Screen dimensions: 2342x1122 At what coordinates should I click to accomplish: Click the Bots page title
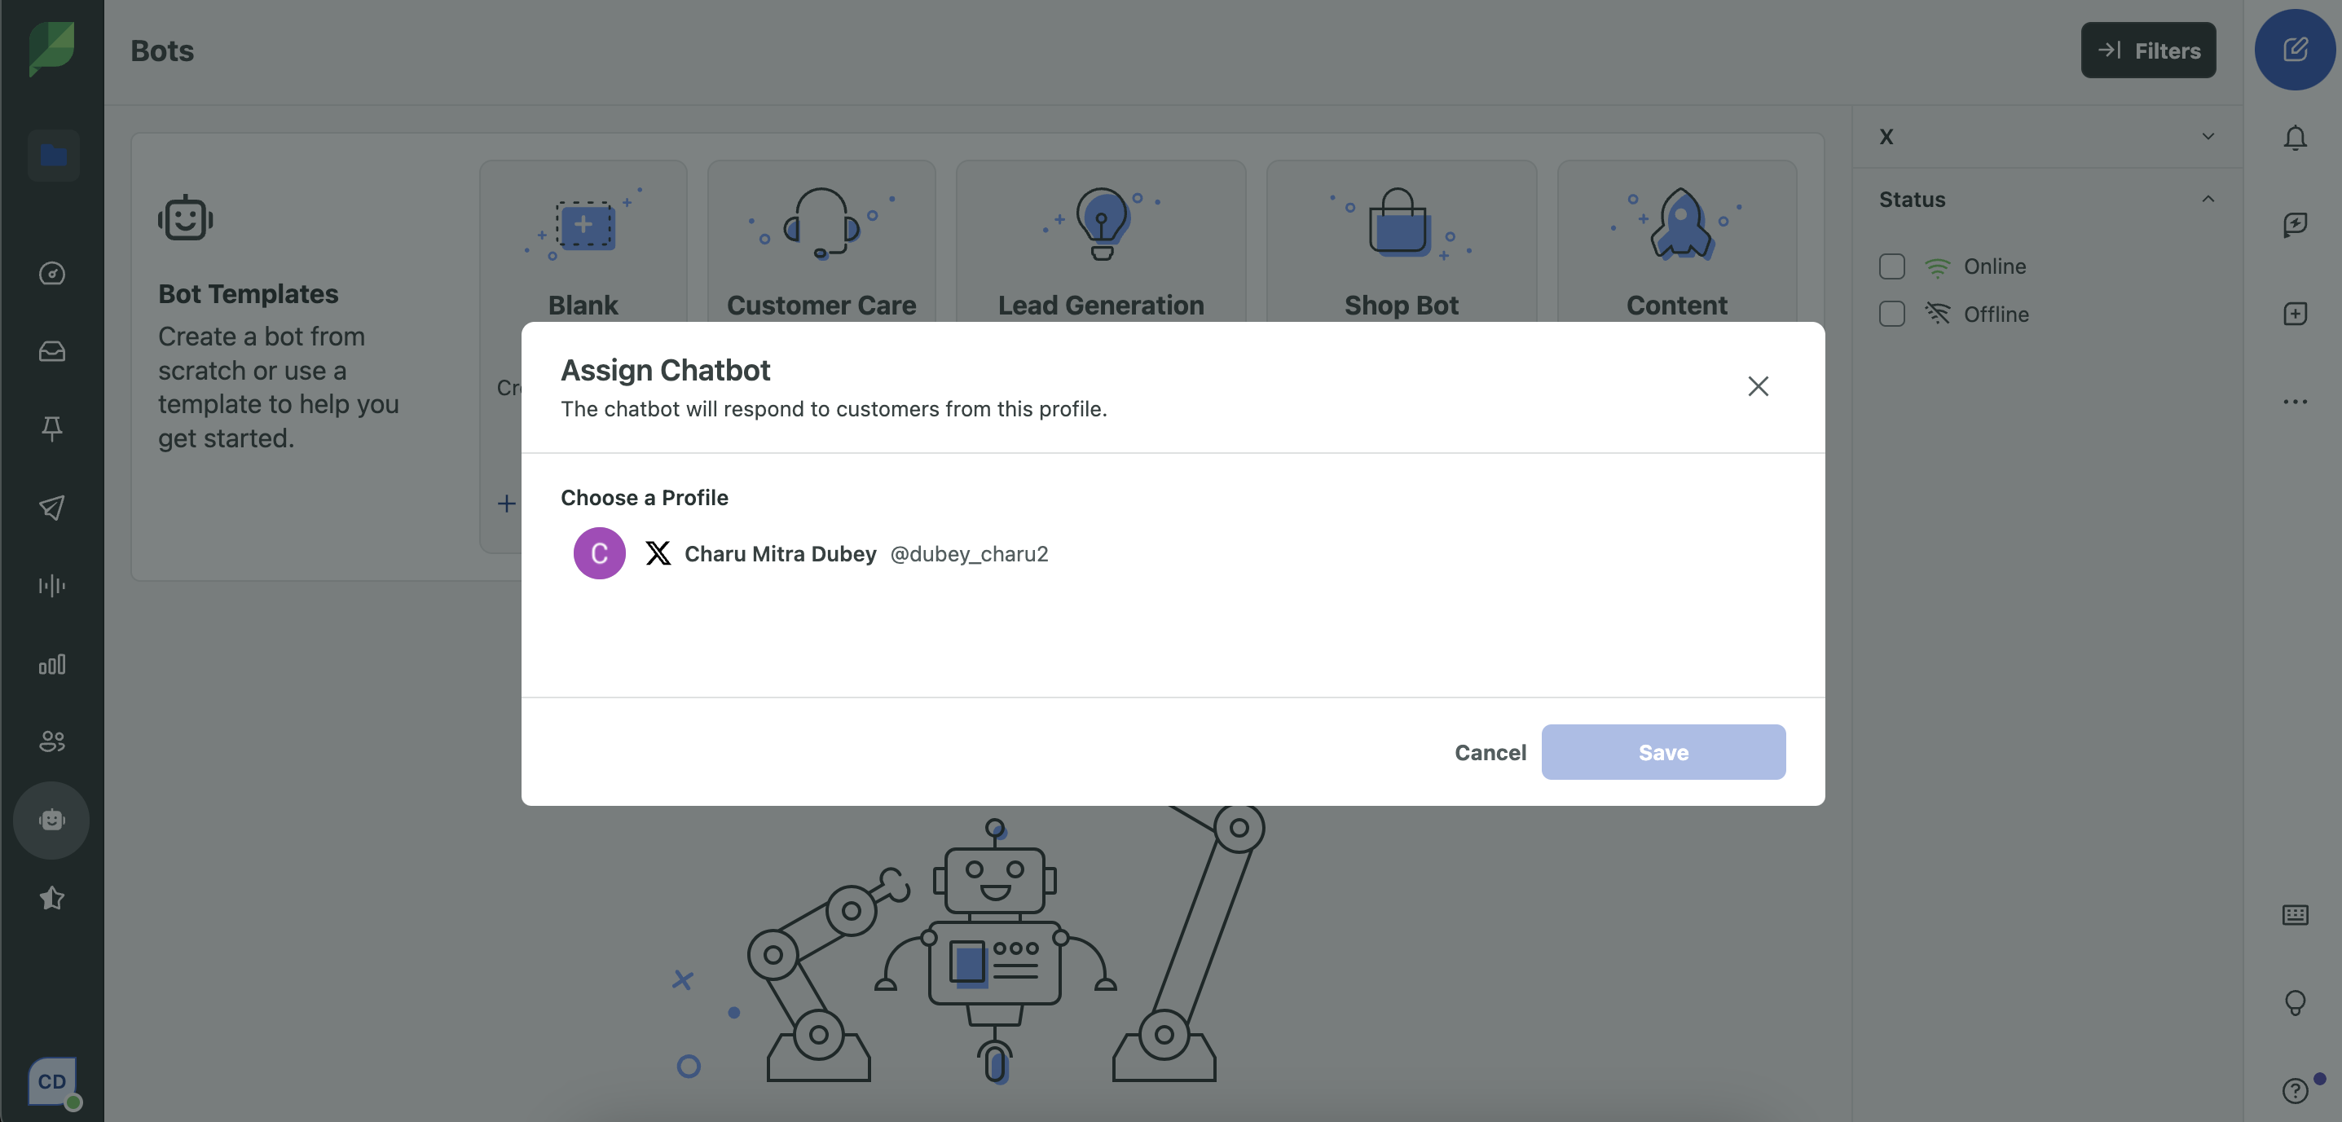click(162, 50)
